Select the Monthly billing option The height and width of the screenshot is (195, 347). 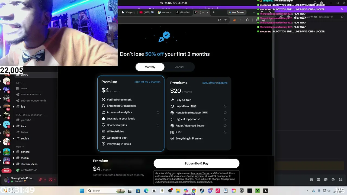pos(150,67)
